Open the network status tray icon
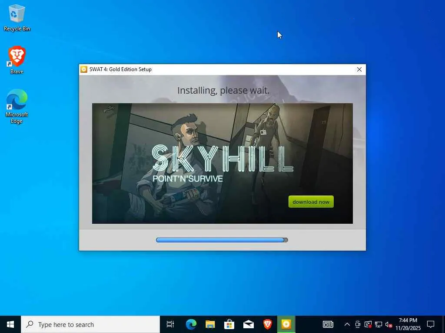Screen dimensions: 445x333 [379, 324]
